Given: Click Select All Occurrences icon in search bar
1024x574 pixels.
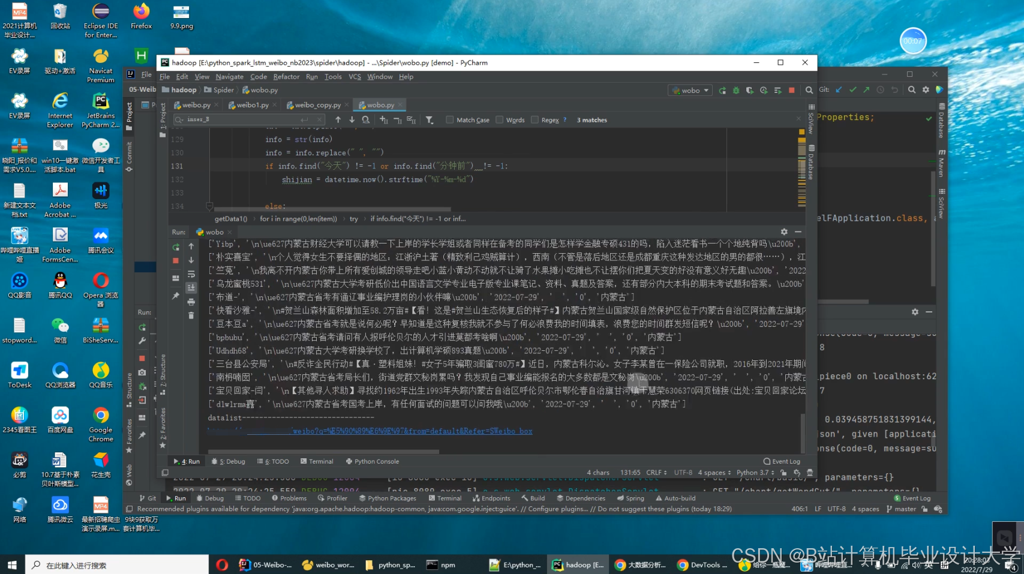Looking at the screenshot, I should 411,120.
